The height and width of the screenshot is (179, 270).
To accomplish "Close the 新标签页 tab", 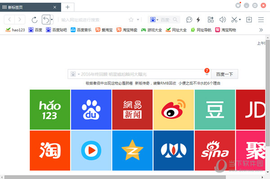I will 55,7.
